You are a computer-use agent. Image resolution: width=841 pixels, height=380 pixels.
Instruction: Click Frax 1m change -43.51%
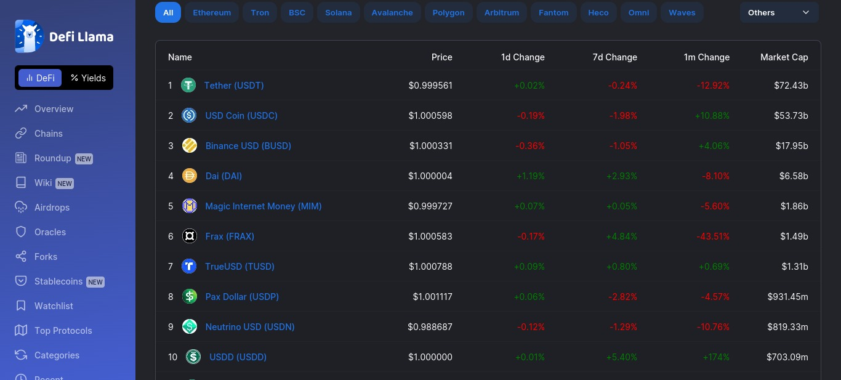713,236
